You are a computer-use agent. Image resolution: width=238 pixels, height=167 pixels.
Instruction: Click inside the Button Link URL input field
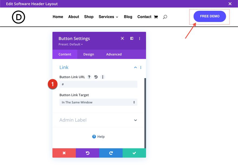(x=98, y=84)
